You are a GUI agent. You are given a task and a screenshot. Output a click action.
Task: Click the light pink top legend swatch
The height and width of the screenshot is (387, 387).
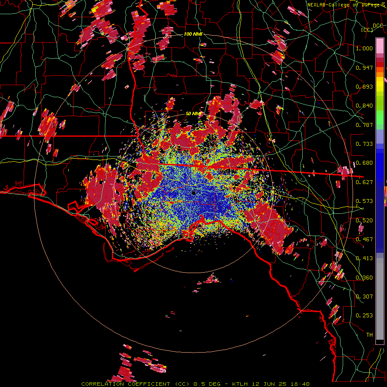click(380, 46)
